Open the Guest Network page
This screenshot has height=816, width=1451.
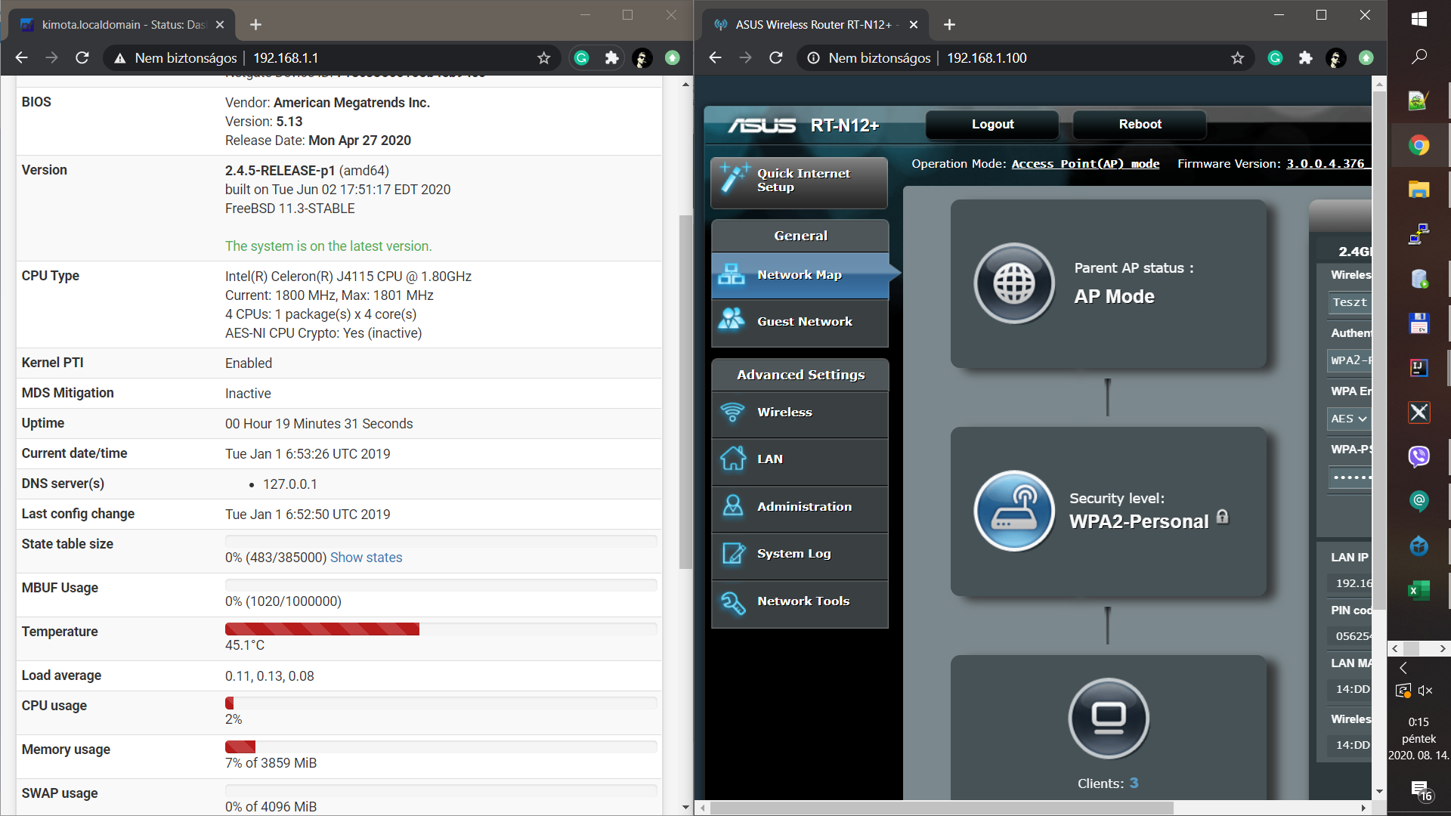click(x=800, y=322)
